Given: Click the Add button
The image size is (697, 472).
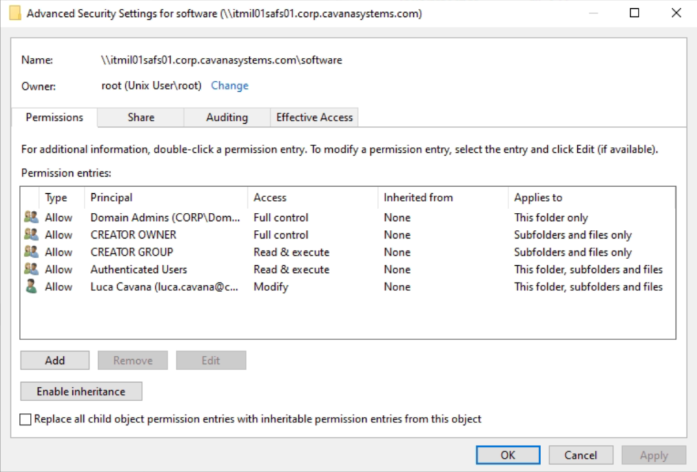Looking at the screenshot, I should (54, 360).
